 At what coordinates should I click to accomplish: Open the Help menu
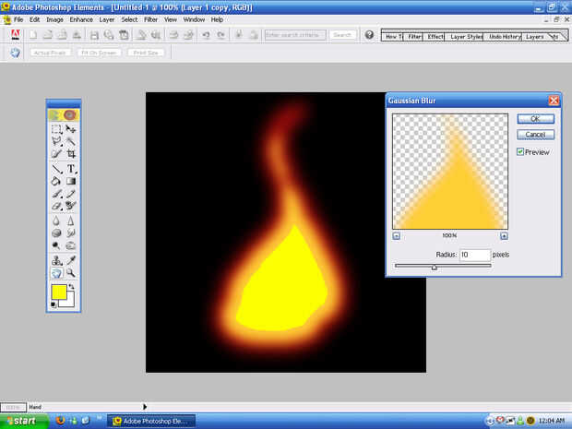pyautogui.click(x=217, y=19)
